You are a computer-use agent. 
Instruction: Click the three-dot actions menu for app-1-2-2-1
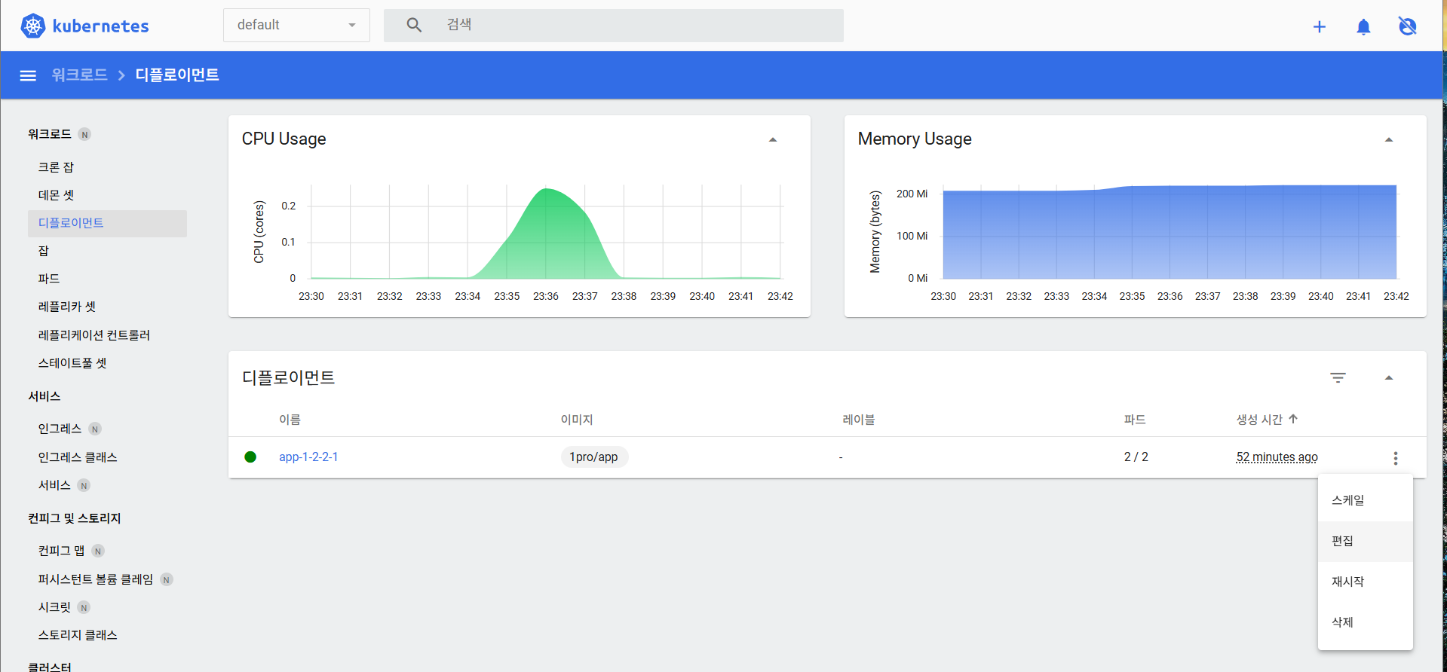click(1395, 458)
